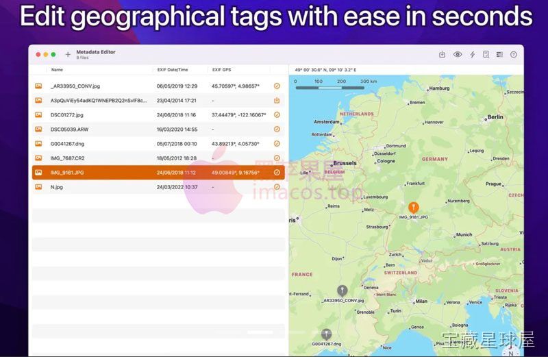
Task: Click image file icon of G0041267.dng
Action: point(38,144)
